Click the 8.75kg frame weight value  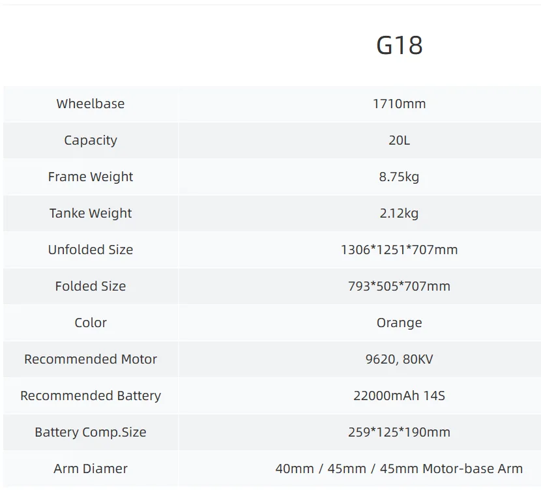399,177
